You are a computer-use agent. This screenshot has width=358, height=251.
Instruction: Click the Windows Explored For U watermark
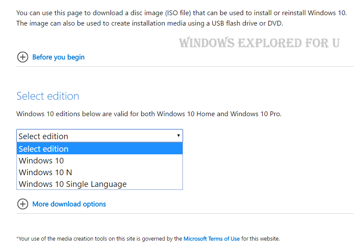click(x=259, y=43)
